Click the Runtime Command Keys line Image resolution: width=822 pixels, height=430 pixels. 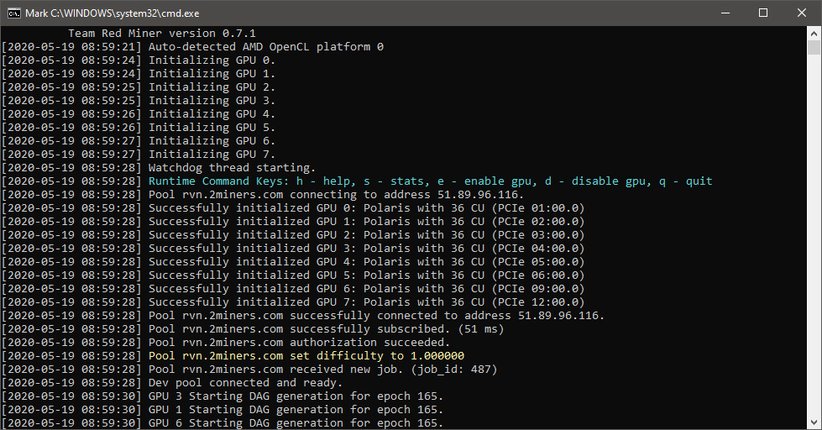[357, 181]
